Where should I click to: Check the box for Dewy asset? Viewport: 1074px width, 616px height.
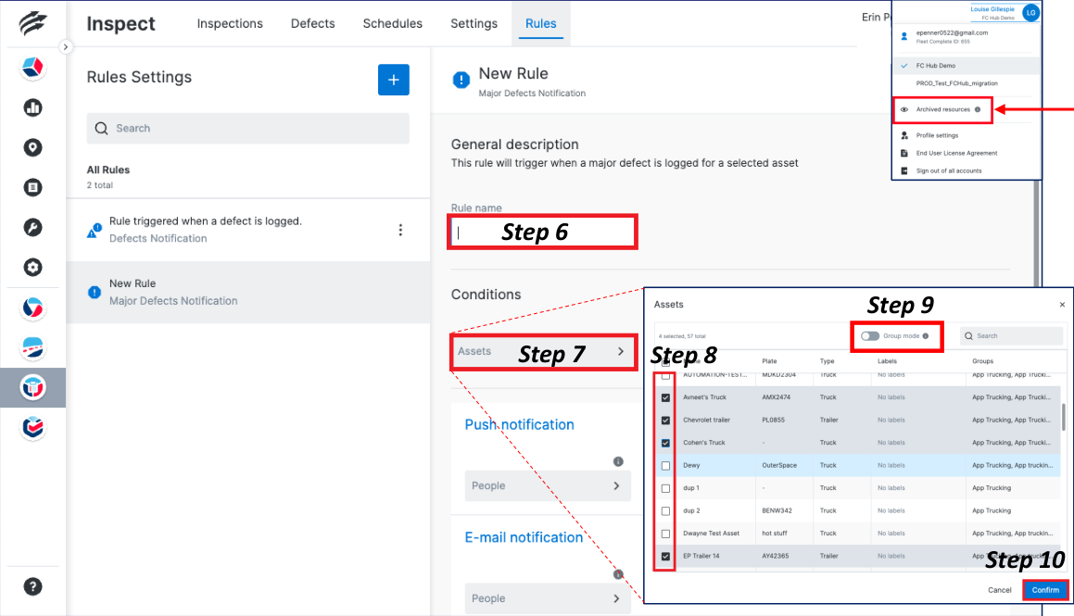(665, 465)
